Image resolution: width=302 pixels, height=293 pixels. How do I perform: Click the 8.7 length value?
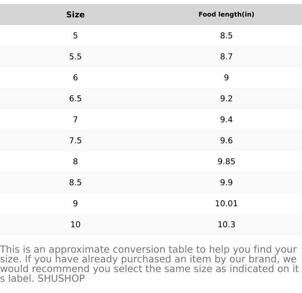click(226, 57)
